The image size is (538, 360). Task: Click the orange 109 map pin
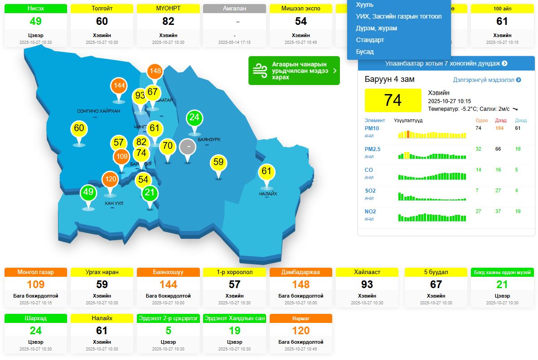click(x=121, y=157)
